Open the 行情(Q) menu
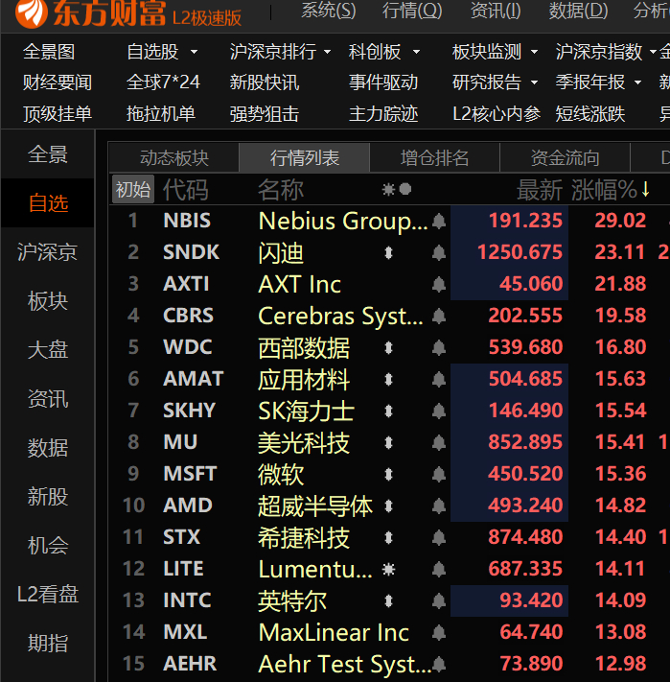670x682 pixels. click(412, 11)
